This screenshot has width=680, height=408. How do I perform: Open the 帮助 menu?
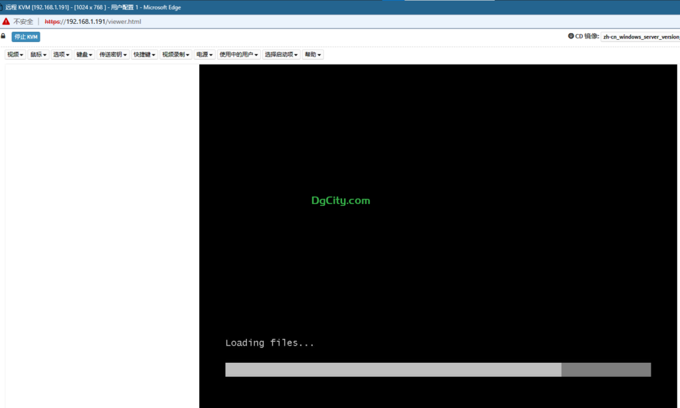(x=313, y=54)
